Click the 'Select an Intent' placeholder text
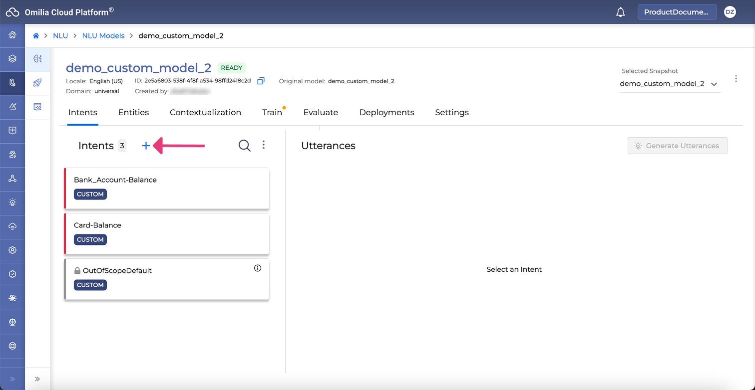 [514, 269]
